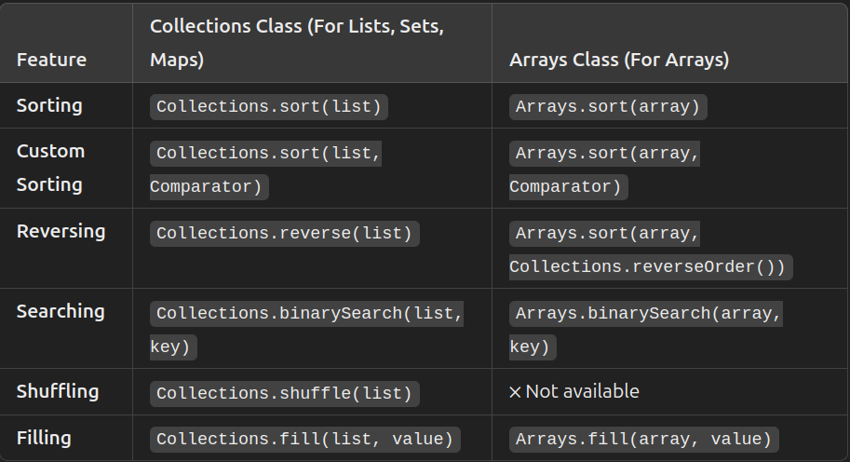
Task: Click the Custom Sorting row label
Action: pos(50,168)
